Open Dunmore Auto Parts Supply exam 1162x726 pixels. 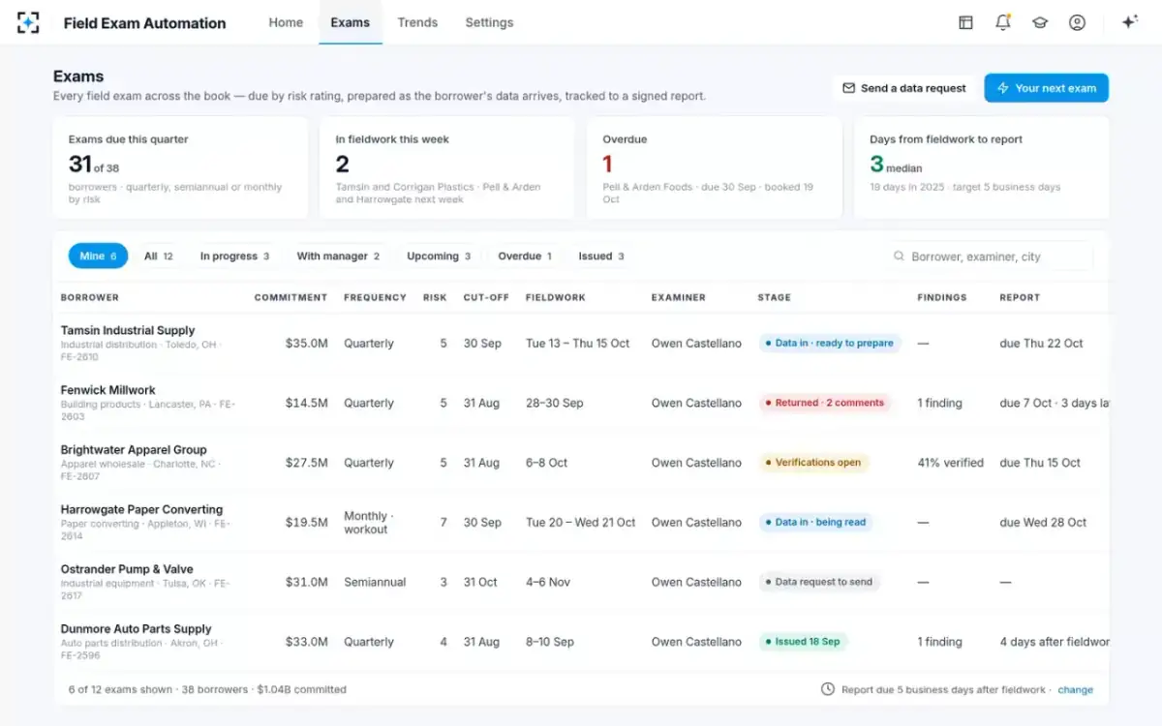[x=136, y=629]
